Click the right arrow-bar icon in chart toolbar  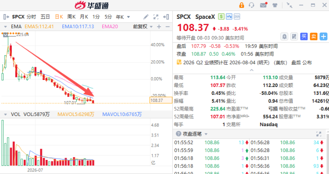tap(166, 17)
